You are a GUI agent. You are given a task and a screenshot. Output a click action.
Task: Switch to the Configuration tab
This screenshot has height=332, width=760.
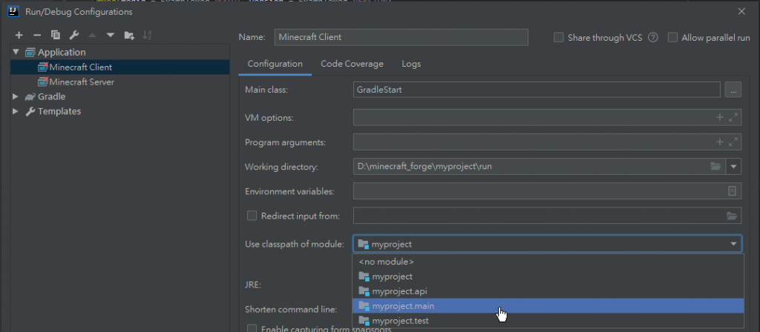point(275,64)
